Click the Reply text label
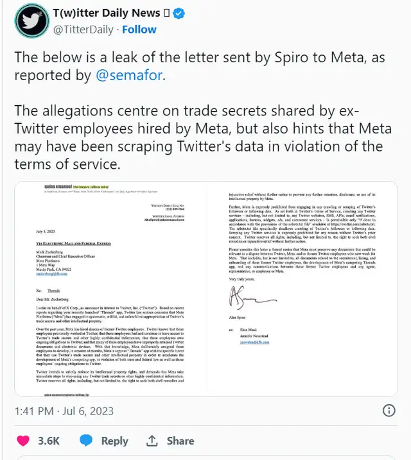 click(114, 441)
